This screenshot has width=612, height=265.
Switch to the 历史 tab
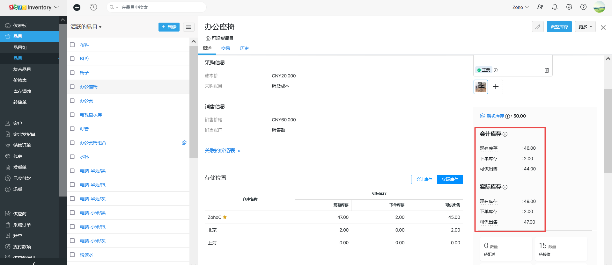(x=244, y=48)
